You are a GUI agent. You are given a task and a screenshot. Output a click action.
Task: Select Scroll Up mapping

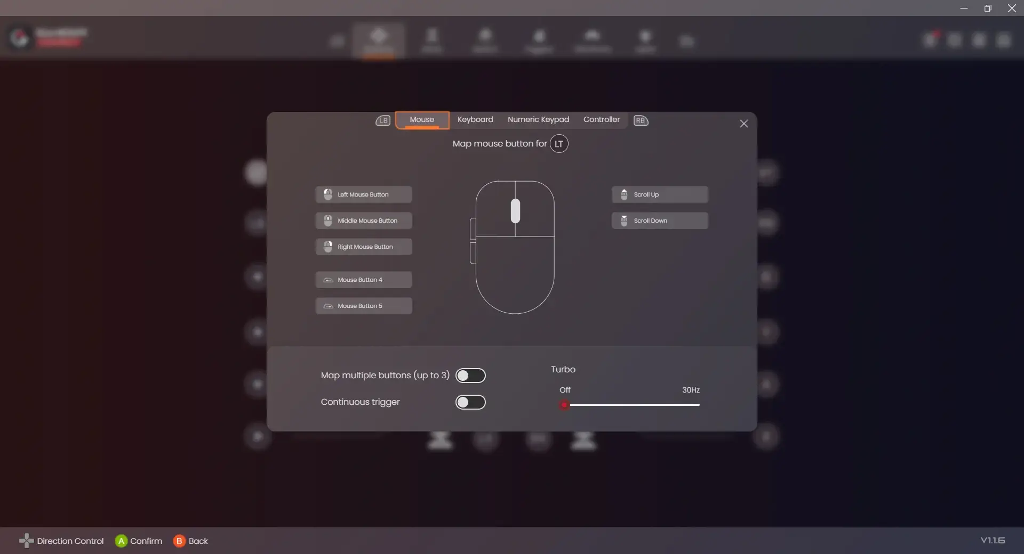[x=659, y=194]
